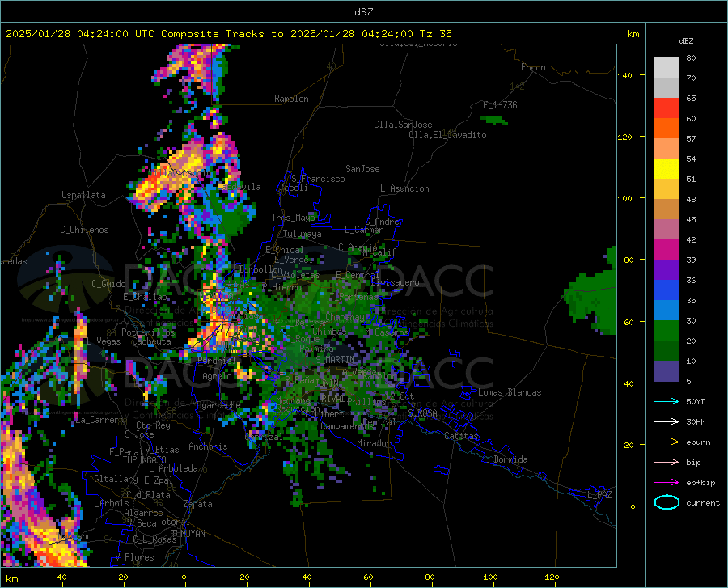The height and width of the screenshot is (588, 728).
Task: Click the L_Dormida place label
Action: 505,459
